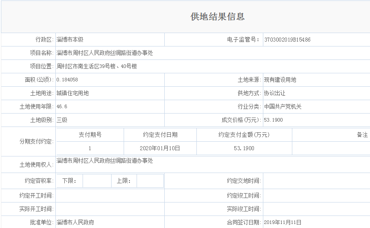Select the 电子监管号 value 3703002019B15486
The image size is (370, 228).
click(287, 40)
